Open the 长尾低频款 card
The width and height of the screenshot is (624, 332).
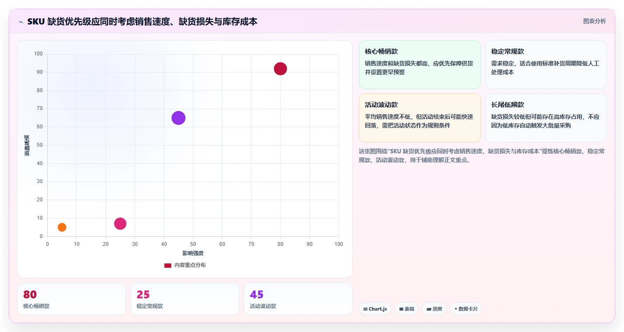[x=546, y=118]
